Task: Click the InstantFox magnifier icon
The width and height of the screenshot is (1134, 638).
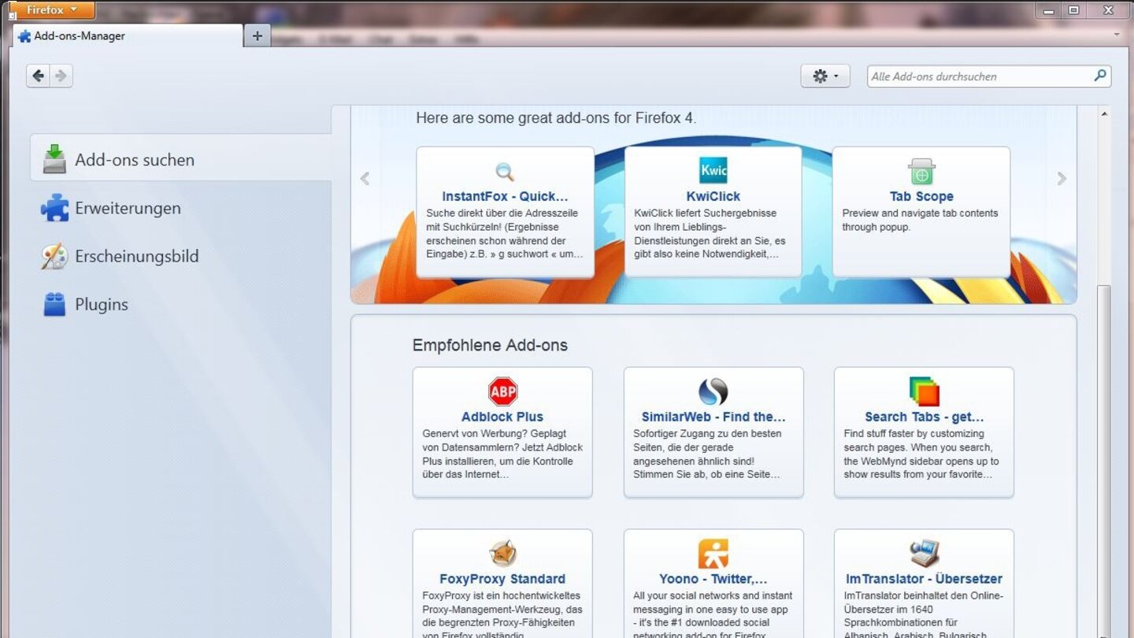Action: click(505, 171)
